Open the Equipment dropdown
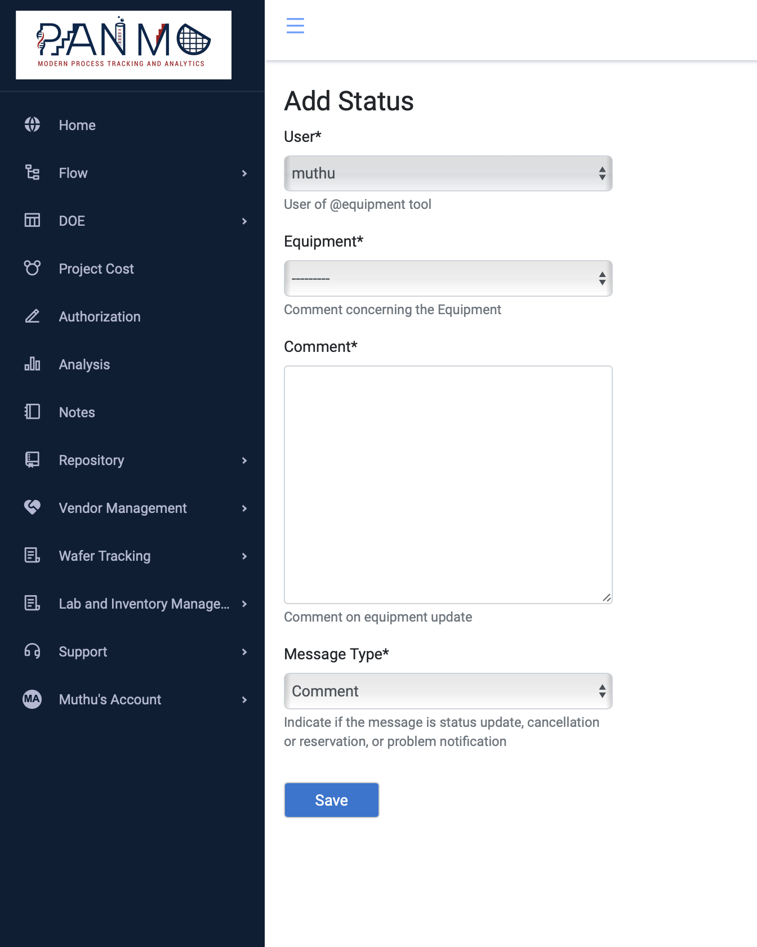Image resolution: width=757 pixels, height=947 pixels. 448,278
